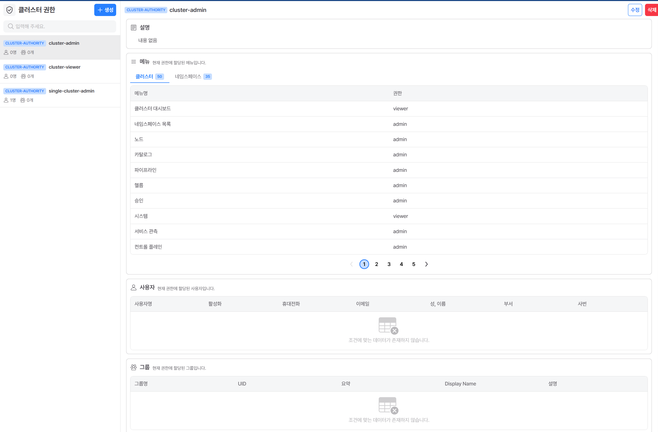Open page 4 of the menu table
The height and width of the screenshot is (432, 658).
coord(401,264)
